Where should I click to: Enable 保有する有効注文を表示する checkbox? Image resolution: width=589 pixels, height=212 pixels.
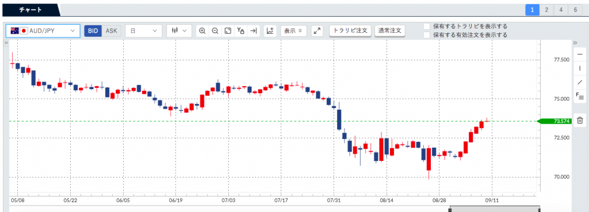pos(427,35)
